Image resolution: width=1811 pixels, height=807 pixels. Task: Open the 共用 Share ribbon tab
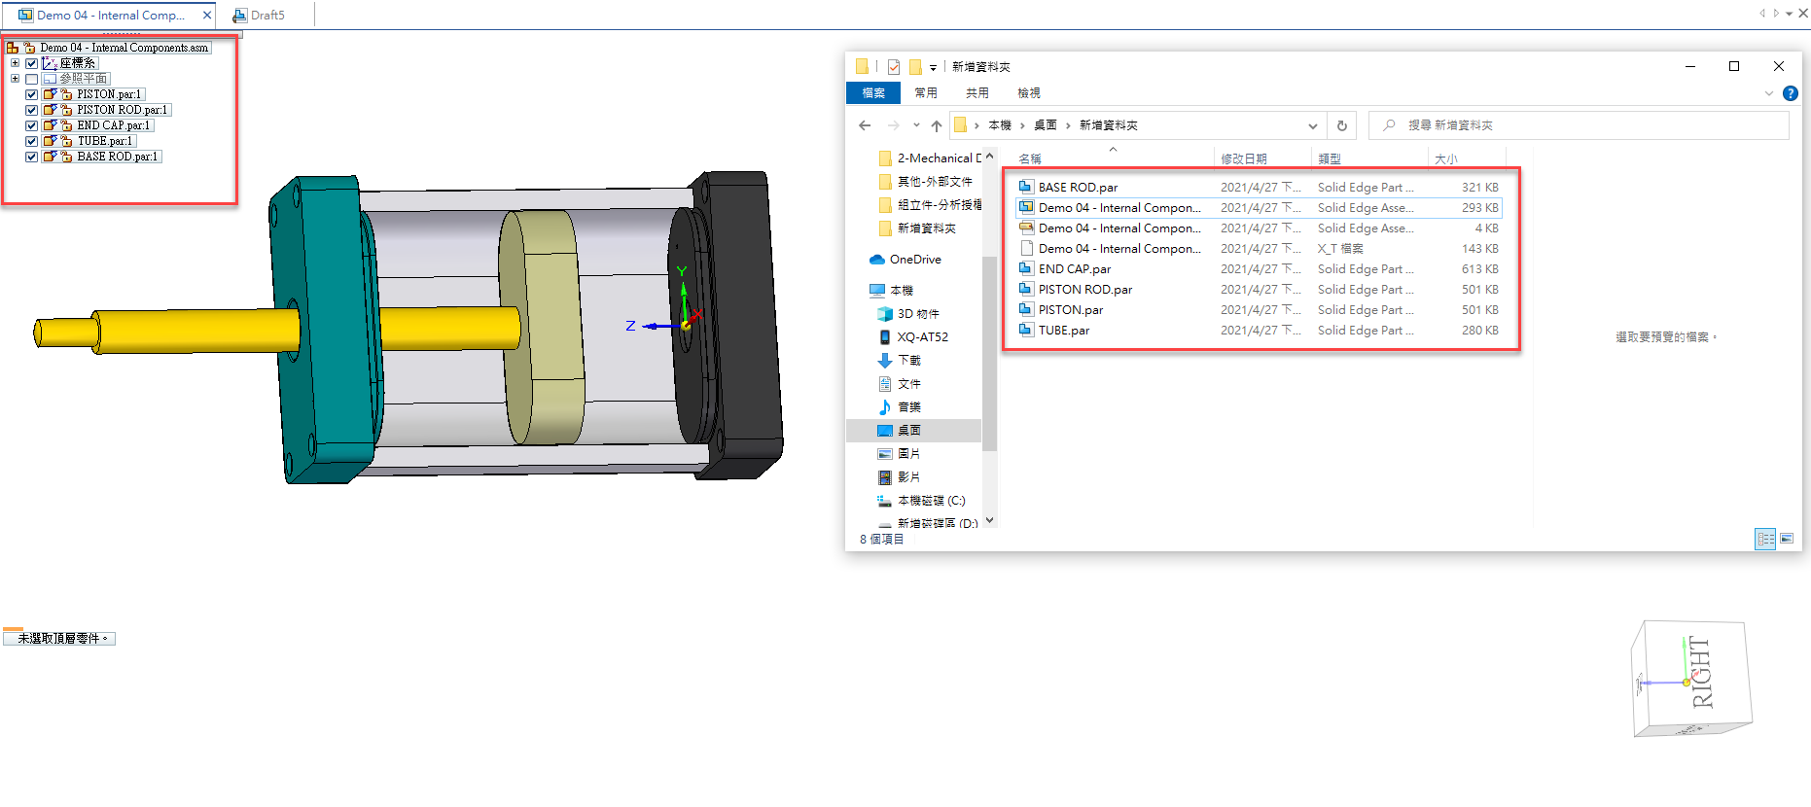977,93
